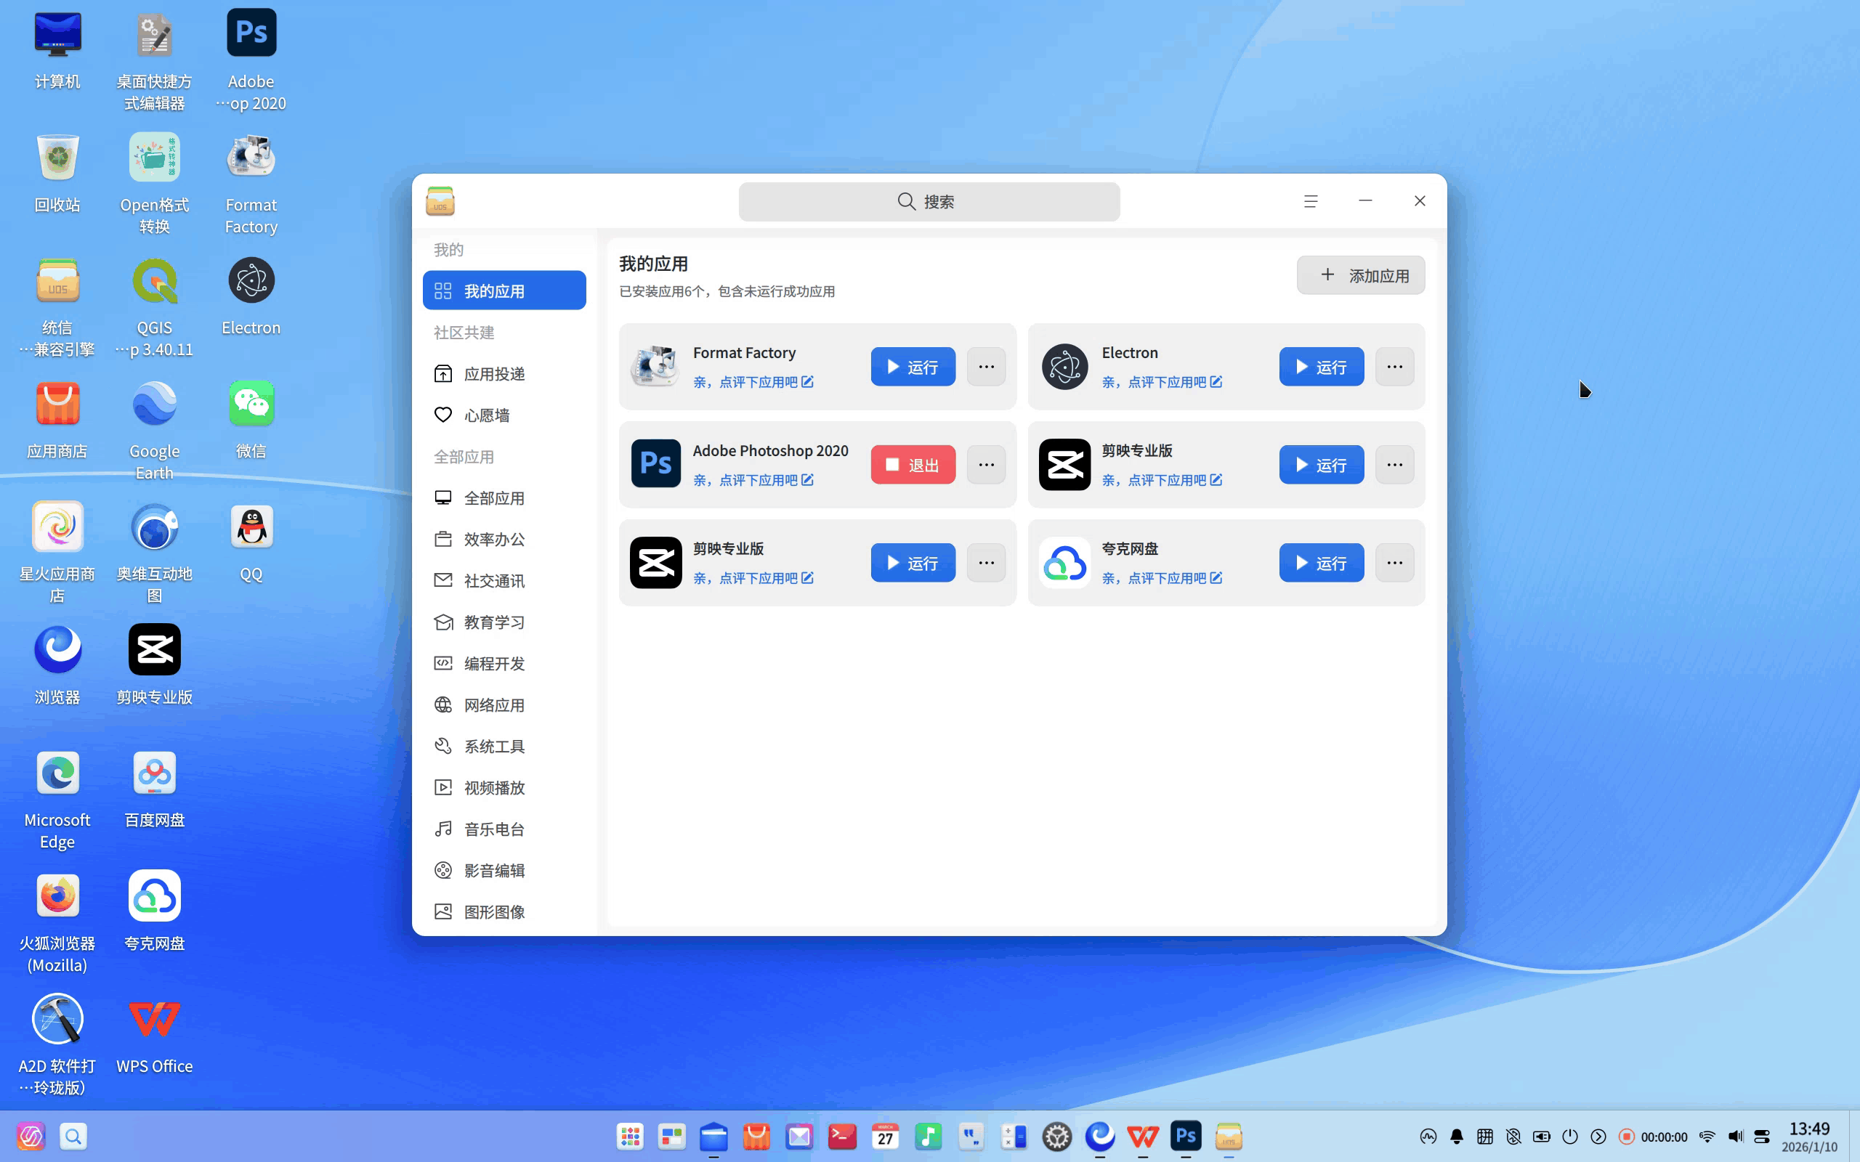Run 夸克网盘 from the app list

point(1321,563)
